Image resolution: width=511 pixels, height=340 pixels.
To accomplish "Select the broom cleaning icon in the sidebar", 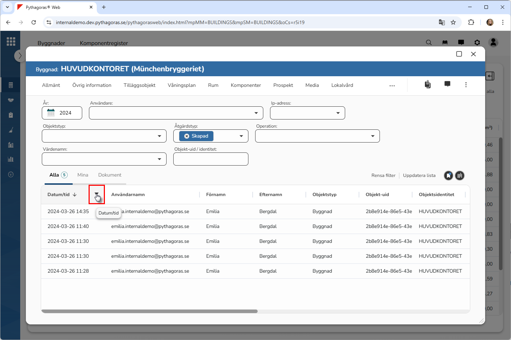I will click(x=11, y=130).
